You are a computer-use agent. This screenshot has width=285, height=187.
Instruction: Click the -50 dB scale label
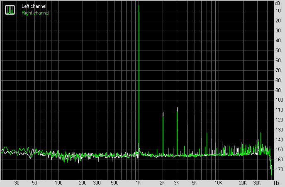pyautogui.click(x=278, y=51)
